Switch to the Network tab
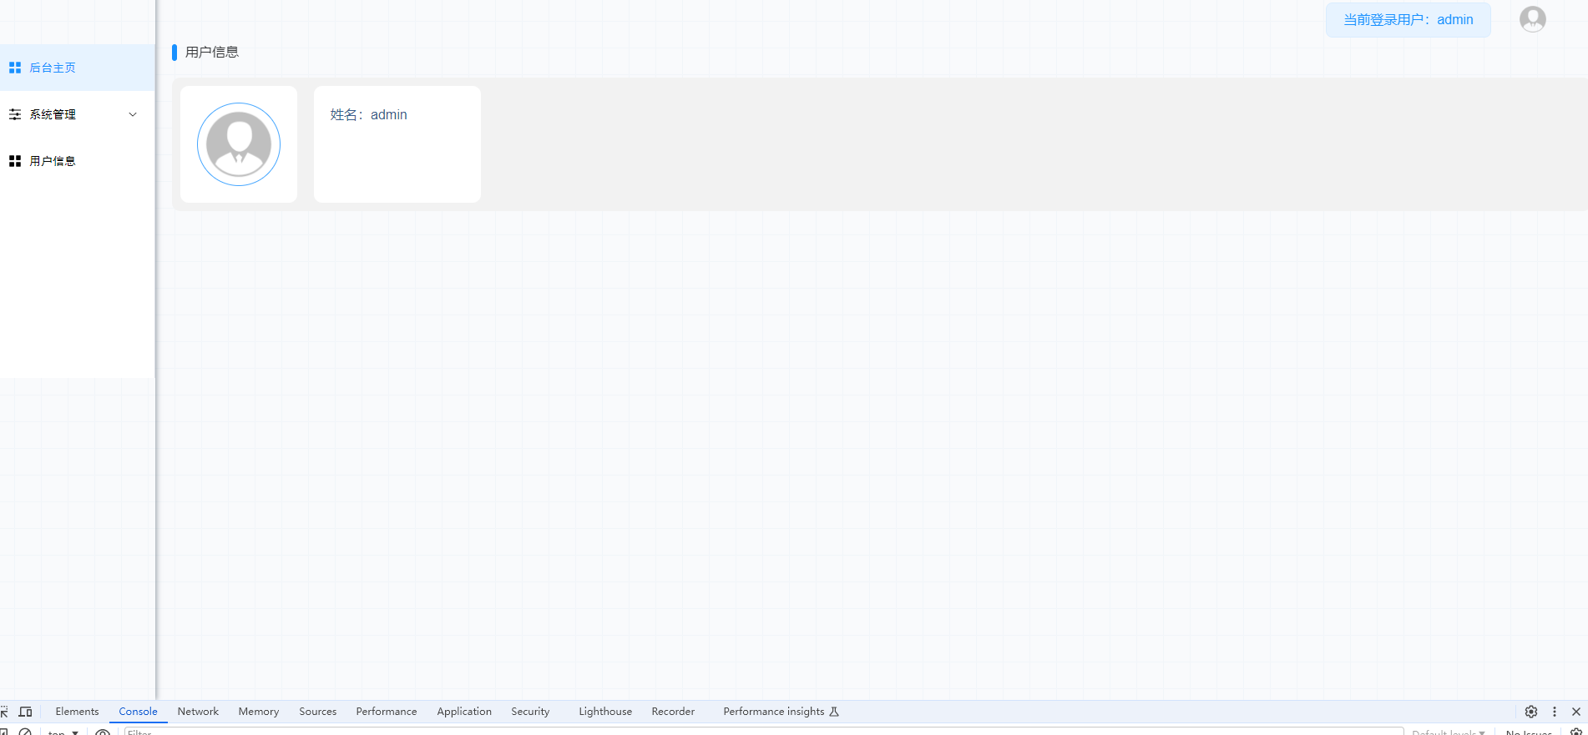The image size is (1588, 735). pos(198,712)
